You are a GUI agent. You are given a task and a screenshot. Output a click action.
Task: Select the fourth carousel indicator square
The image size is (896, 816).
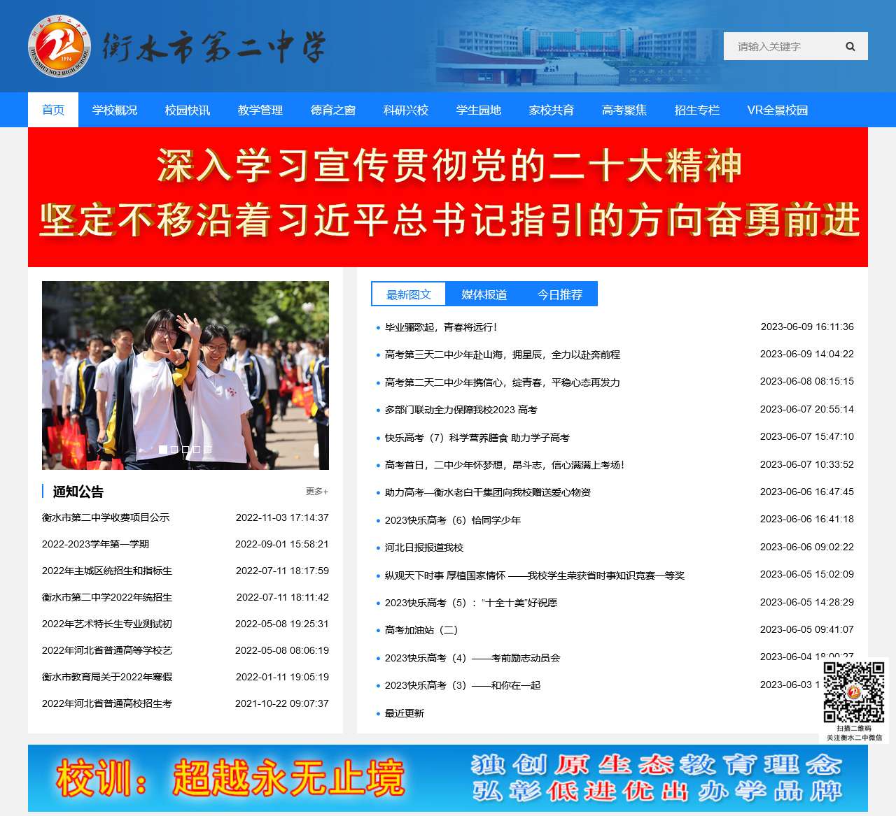pos(197,450)
